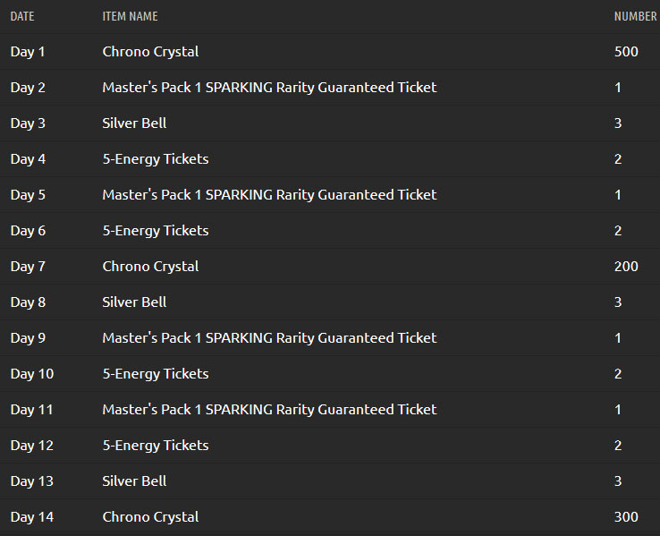Select Day 2 Master's Pack ticket item
The height and width of the screenshot is (536, 660).
click(269, 88)
